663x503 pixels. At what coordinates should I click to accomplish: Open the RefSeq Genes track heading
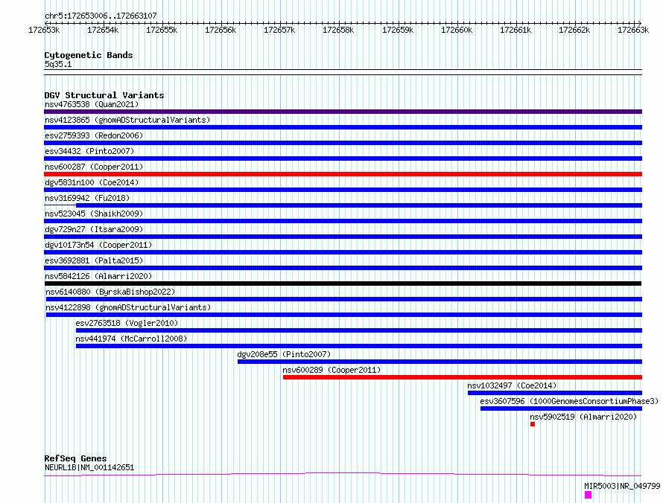point(75,458)
